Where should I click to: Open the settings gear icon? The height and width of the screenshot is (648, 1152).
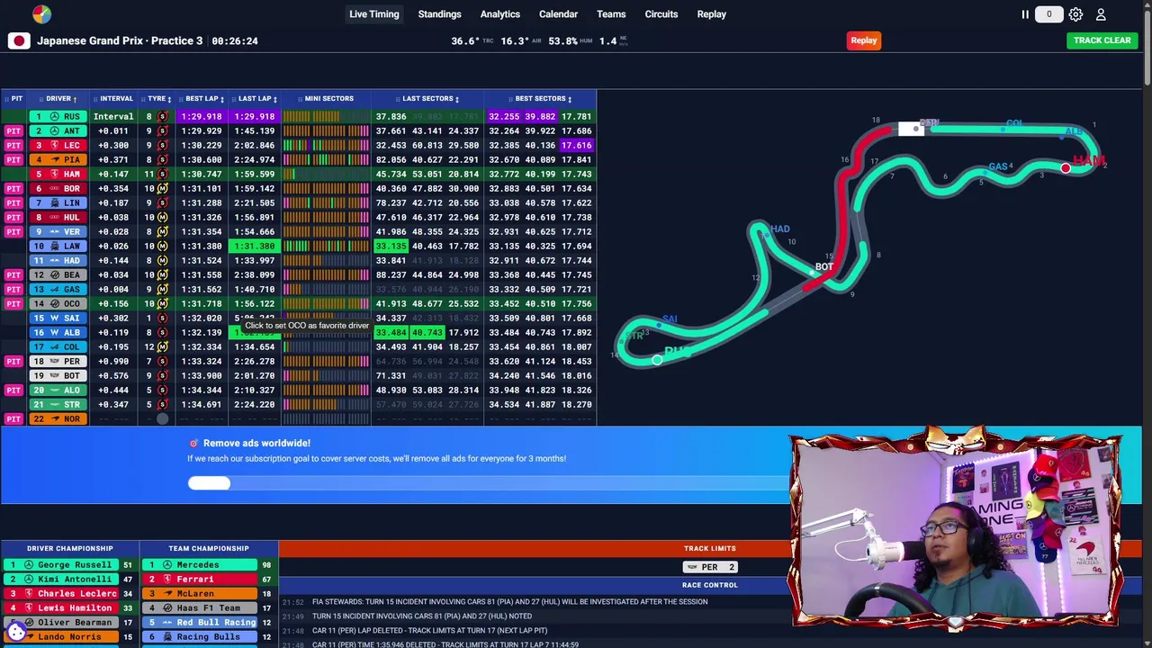tap(1075, 14)
